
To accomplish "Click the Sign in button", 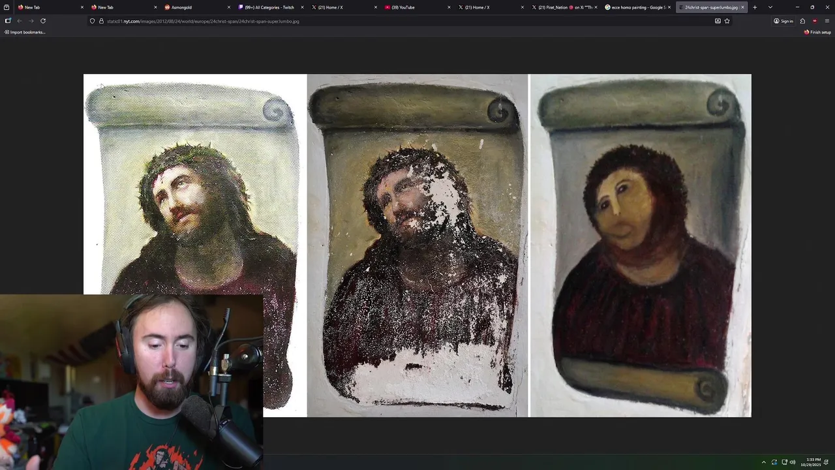I will click(x=783, y=21).
